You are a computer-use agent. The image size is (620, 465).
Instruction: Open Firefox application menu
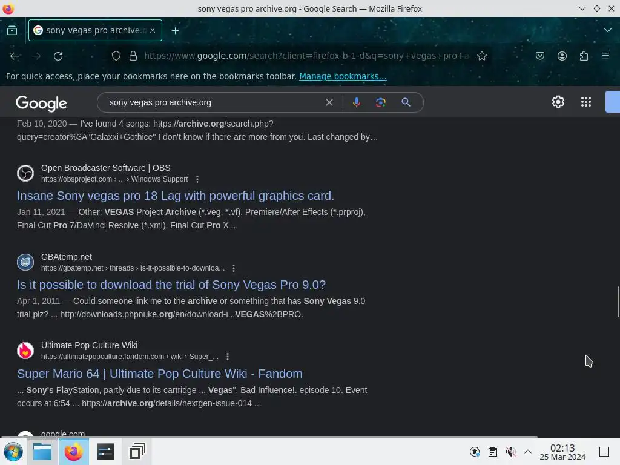(605, 56)
